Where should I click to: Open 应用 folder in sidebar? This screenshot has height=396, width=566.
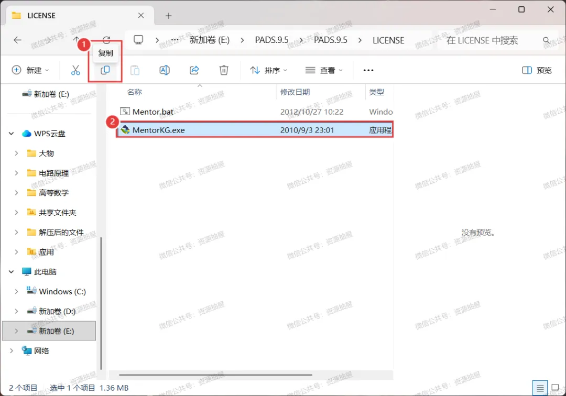pos(46,252)
